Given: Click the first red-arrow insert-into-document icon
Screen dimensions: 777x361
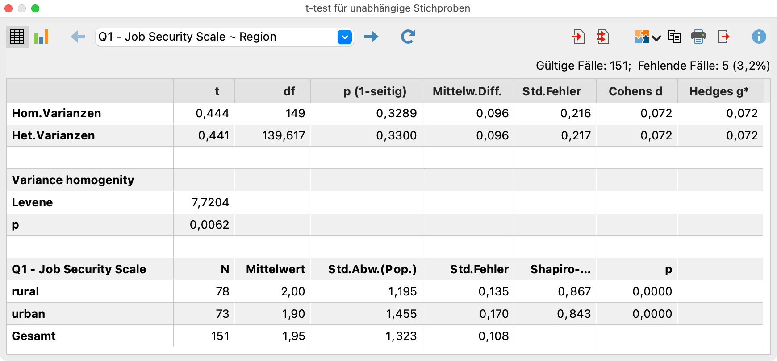Looking at the screenshot, I should [x=579, y=37].
